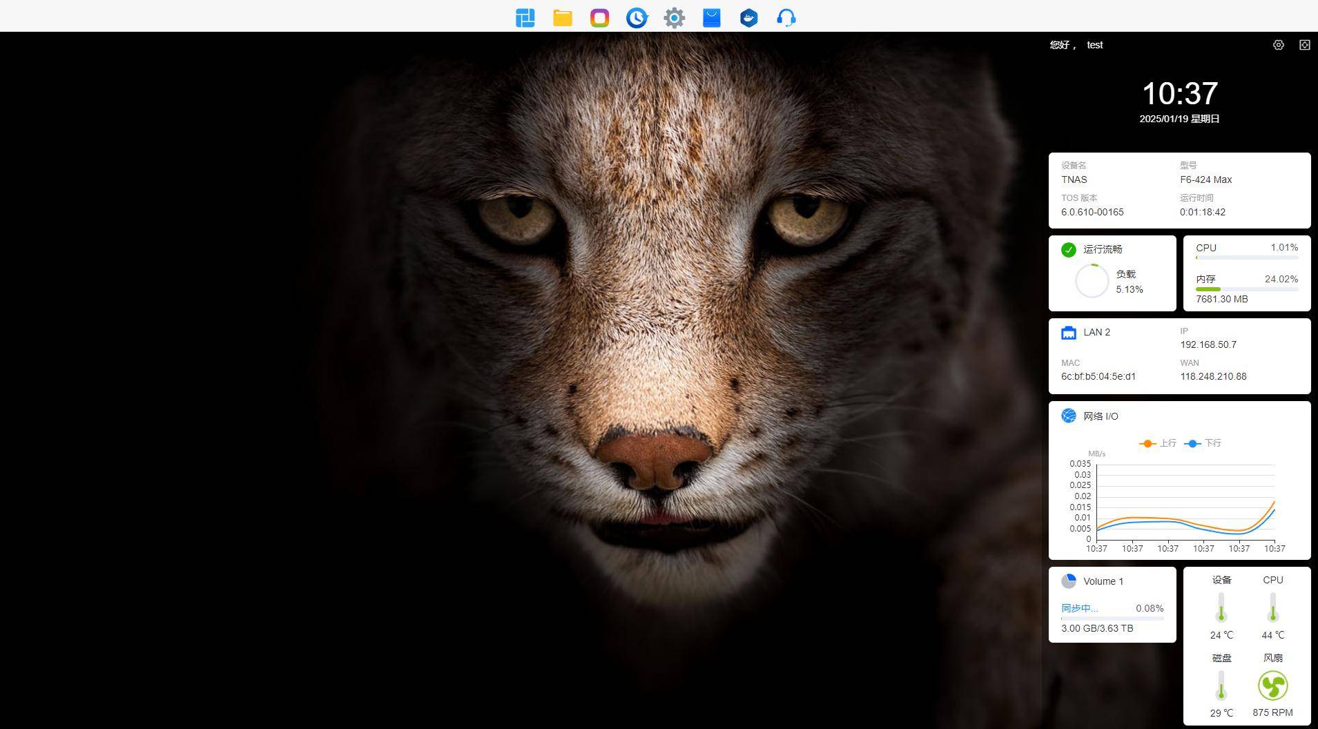Click the green 运行流畅 status checkmark
Viewport: 1318px width, 729px height.
tap(1069, 250)
